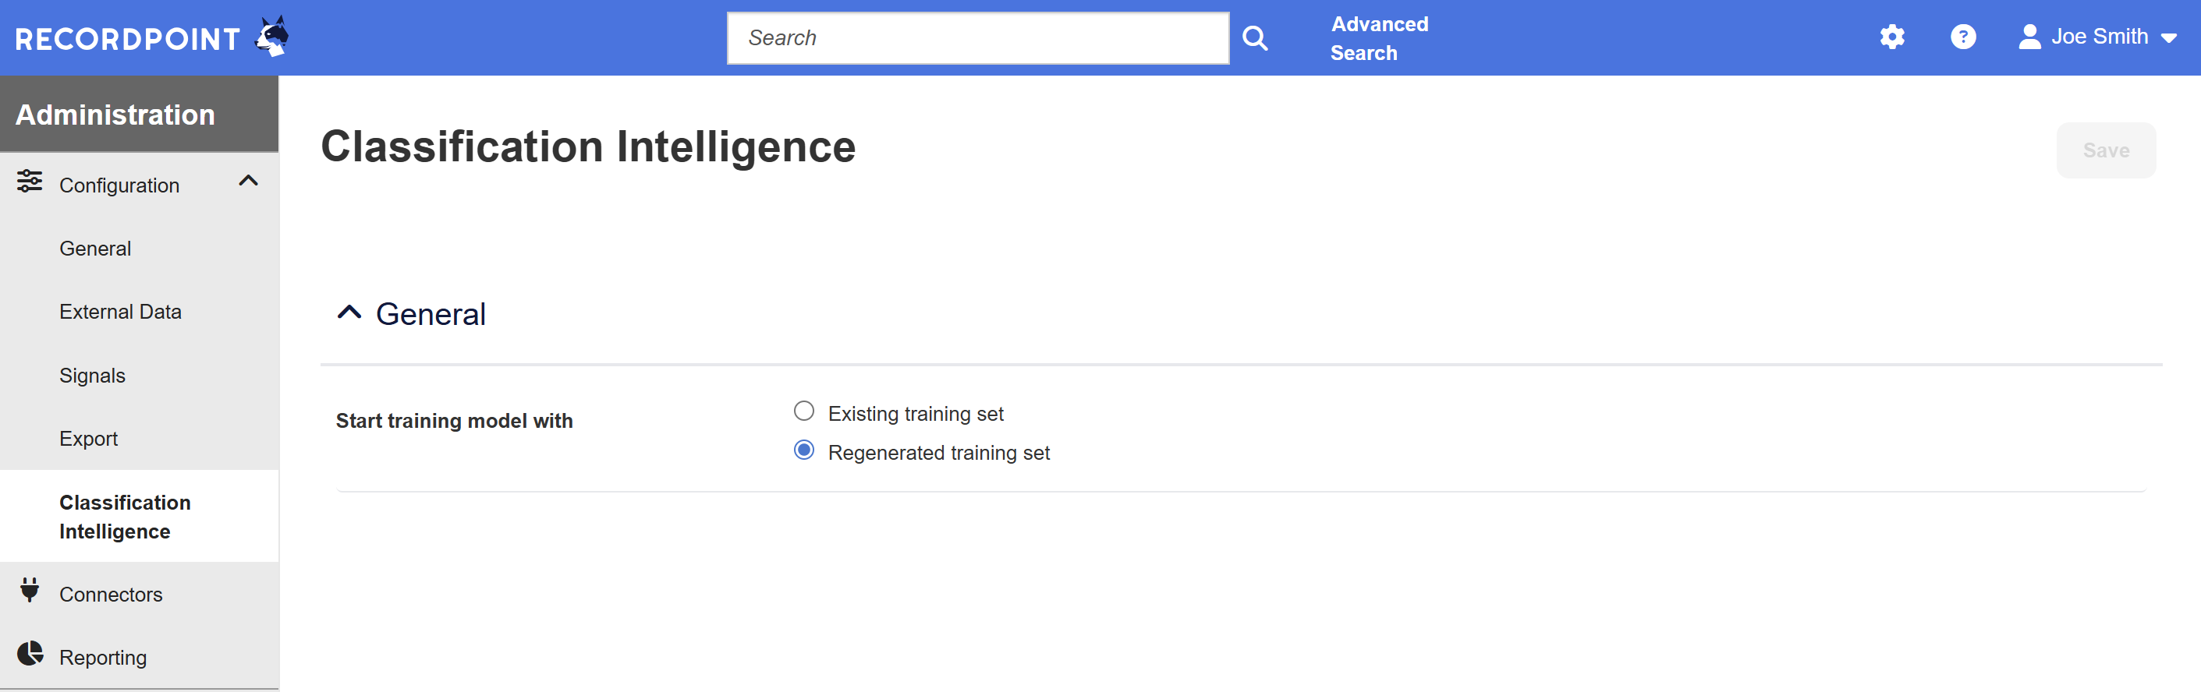2201x692 pixels.
Task: Go to the Signals menu item
Action: (x=92, y=376)
